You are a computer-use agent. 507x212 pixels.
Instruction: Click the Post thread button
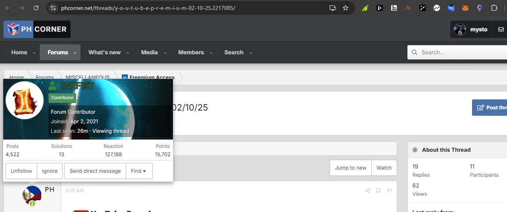[x=490, y=107]
